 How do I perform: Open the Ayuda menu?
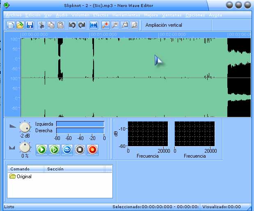215,15
